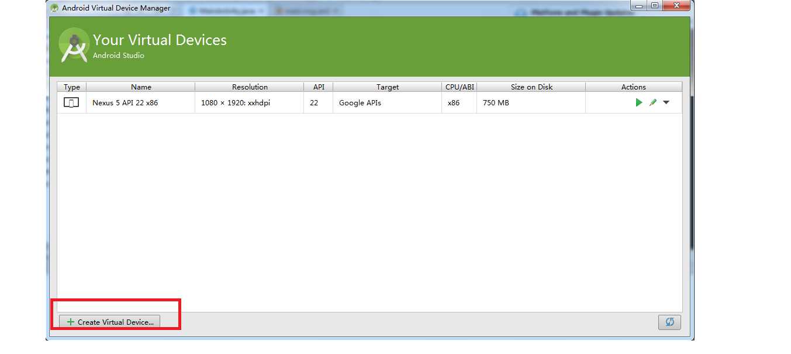Sort by the Size on Disk column header
Viewport: 791px width, 354px height.
point(531,87)
